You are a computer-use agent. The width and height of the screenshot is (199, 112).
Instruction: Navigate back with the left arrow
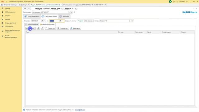point(25,9)
